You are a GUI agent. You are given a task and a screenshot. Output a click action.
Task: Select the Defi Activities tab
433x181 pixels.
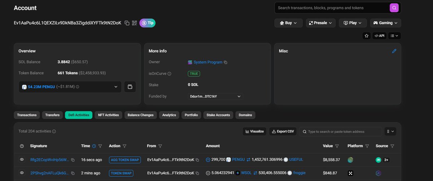tap(79, 115)
